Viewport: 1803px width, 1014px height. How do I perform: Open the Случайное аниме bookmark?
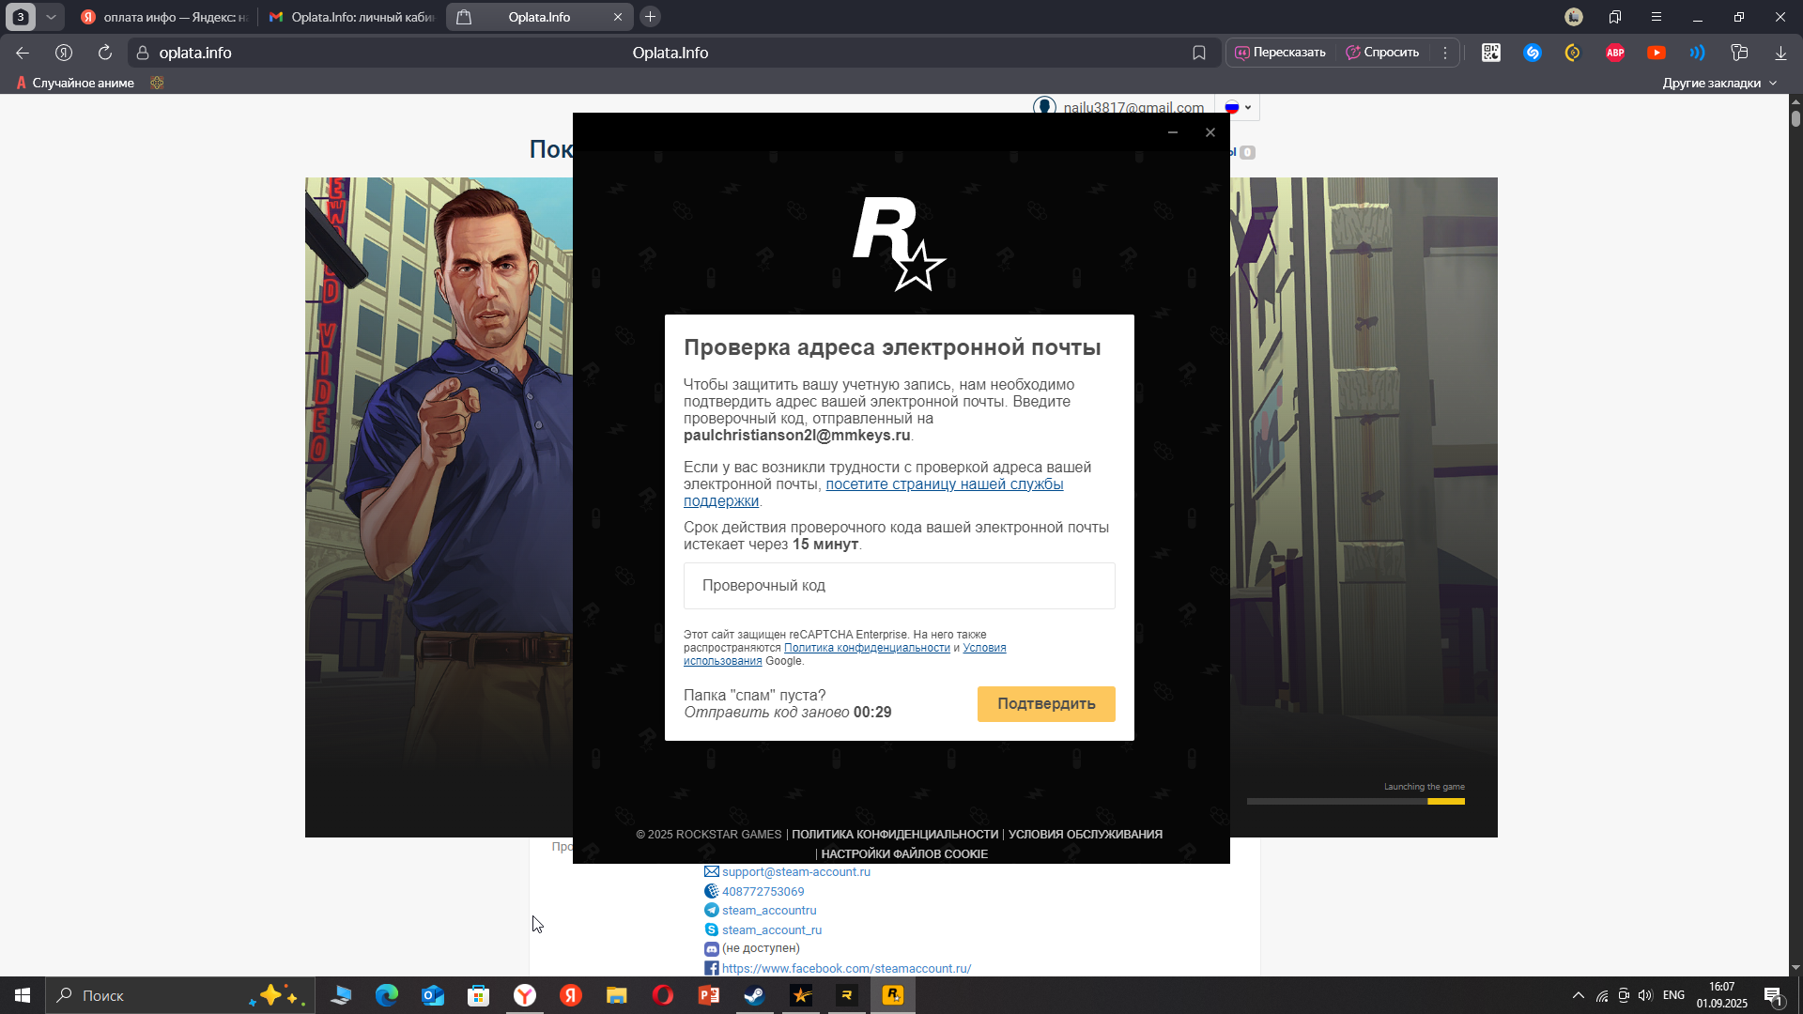tap(75, 83)
